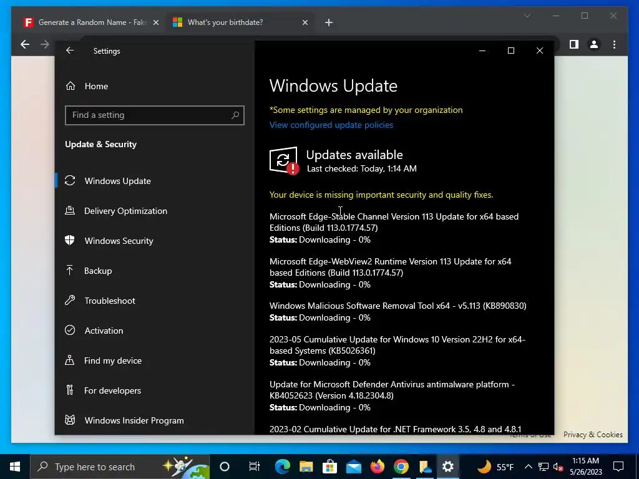Open the Mail app from the taskbar
This screenshot has height=479, width=639.
354,467
